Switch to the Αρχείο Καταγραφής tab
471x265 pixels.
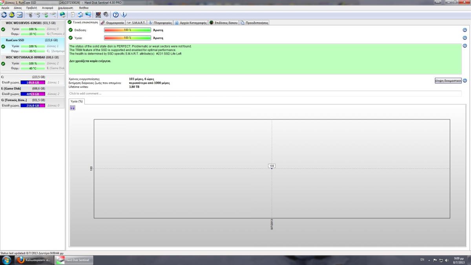[x=191, y=23]
